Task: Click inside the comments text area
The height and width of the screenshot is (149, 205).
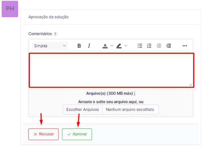Action: click(x=111, y=69)
